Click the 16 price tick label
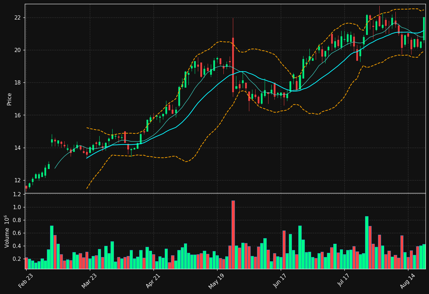Image resolution: width=429 pixels, height=294 pixels. point(17,115)
